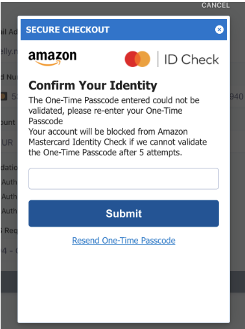Click the blocked after 5 attempts warning text
The image size is (245, 329).
[x=118, y=142]
